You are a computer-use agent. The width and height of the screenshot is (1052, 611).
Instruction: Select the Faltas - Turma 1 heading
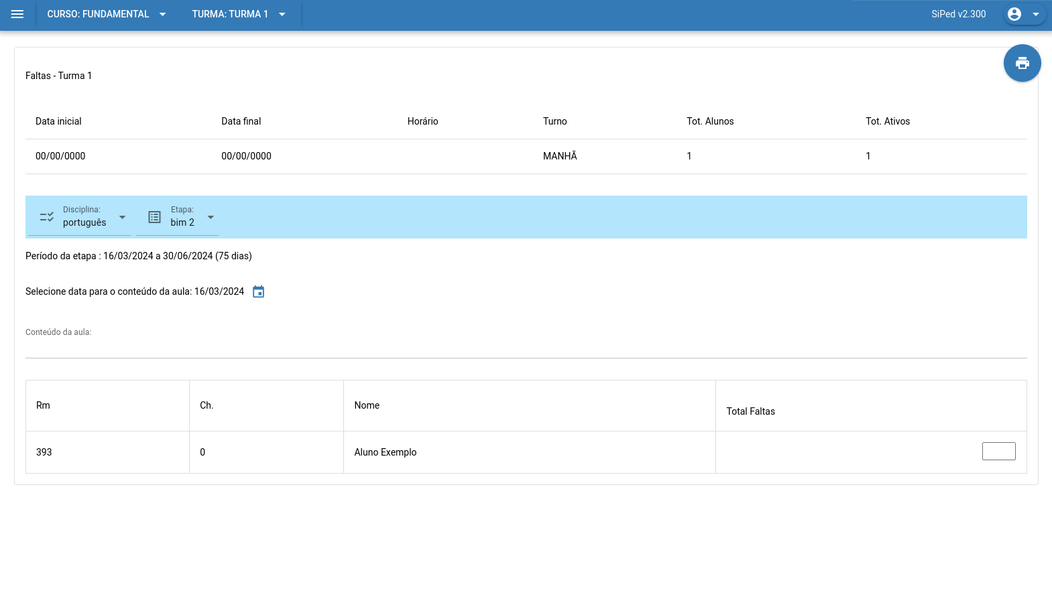point(59,76)
